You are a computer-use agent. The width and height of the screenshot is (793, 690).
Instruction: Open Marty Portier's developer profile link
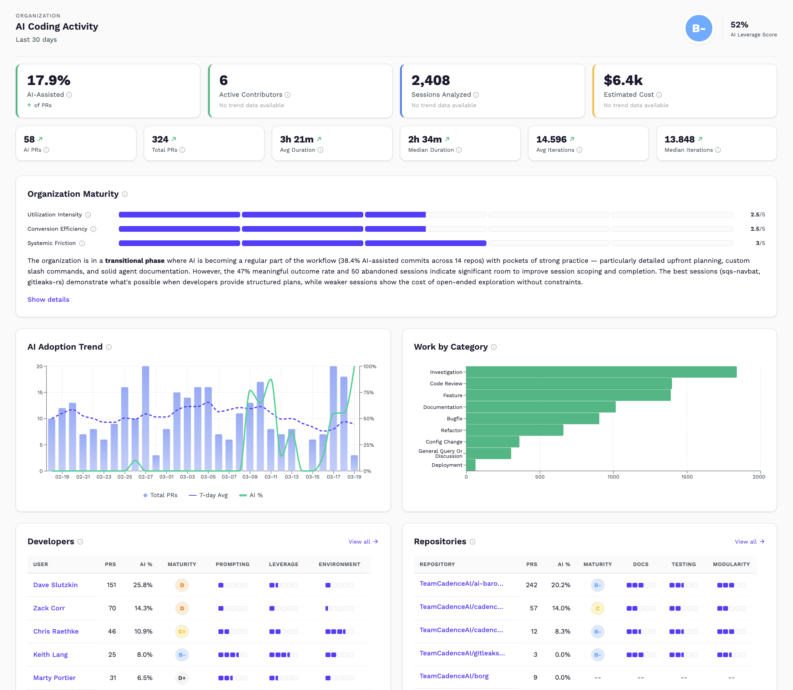54,678
